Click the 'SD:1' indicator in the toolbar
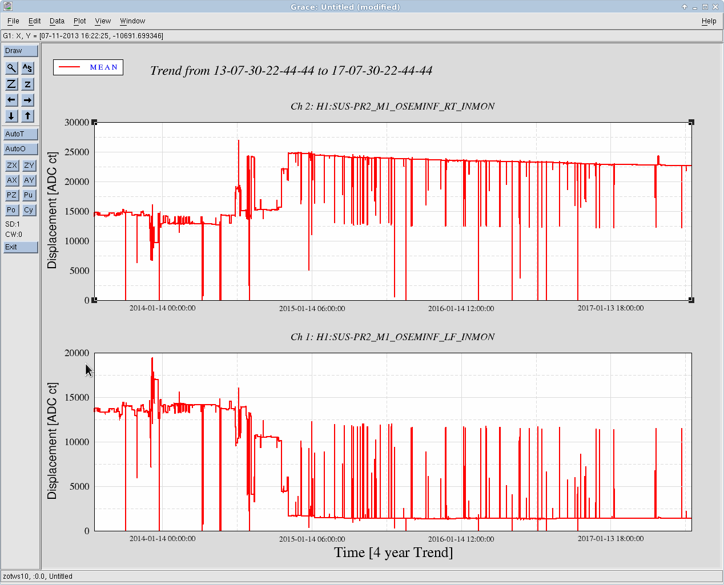Screen dimensions: 724x585 (13, 224)
